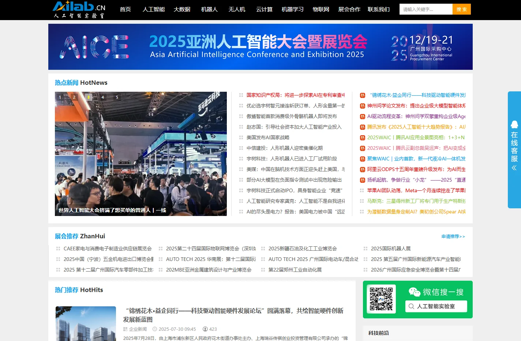Click the WeChat QR code image
The height and width of the screenshot is (341, 521).
pos(381,299)
